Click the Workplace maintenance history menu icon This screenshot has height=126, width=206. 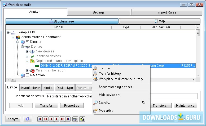coord(95,79)
